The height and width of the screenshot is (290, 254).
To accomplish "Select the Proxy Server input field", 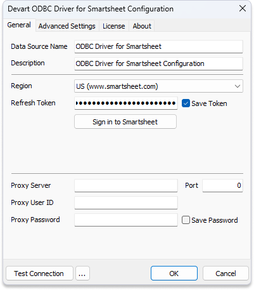I will click(x=126, y=185).
